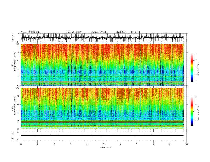210x162 pixels.
Task: Click the time axis tick label 10
Action: 186,144
